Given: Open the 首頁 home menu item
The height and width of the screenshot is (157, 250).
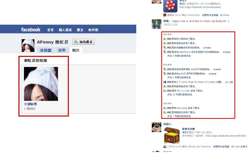Looking at the screenshot, I should click(x=50, y=30).
